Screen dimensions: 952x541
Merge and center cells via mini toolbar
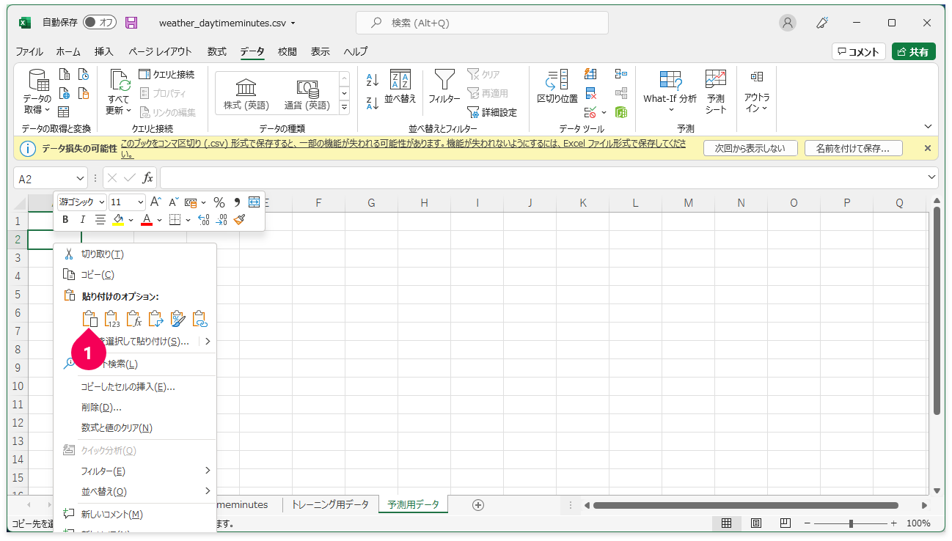[255, 202]
